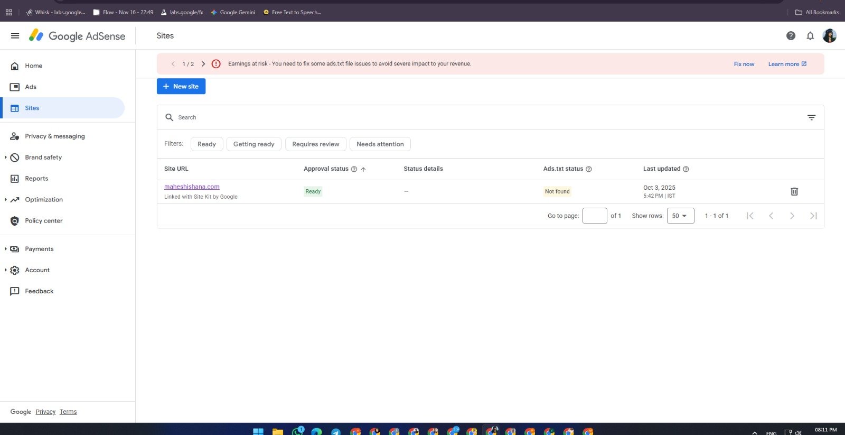Sort by Approval status arrow
The image size is (845, 435).
[x=363, y=169]
